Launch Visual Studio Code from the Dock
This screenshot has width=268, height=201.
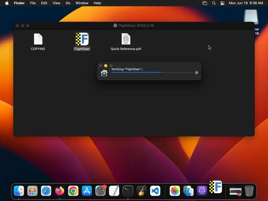pos(155,191)
